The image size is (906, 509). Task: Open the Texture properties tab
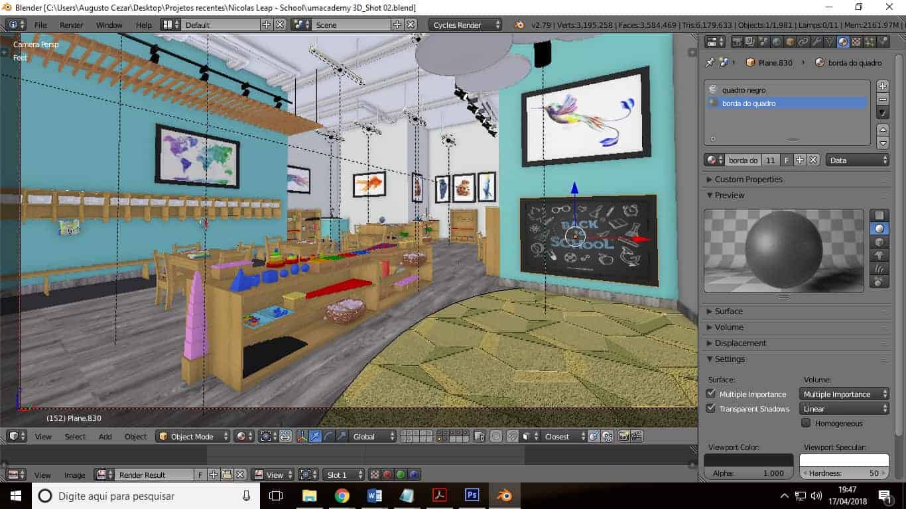pos(856,42)
